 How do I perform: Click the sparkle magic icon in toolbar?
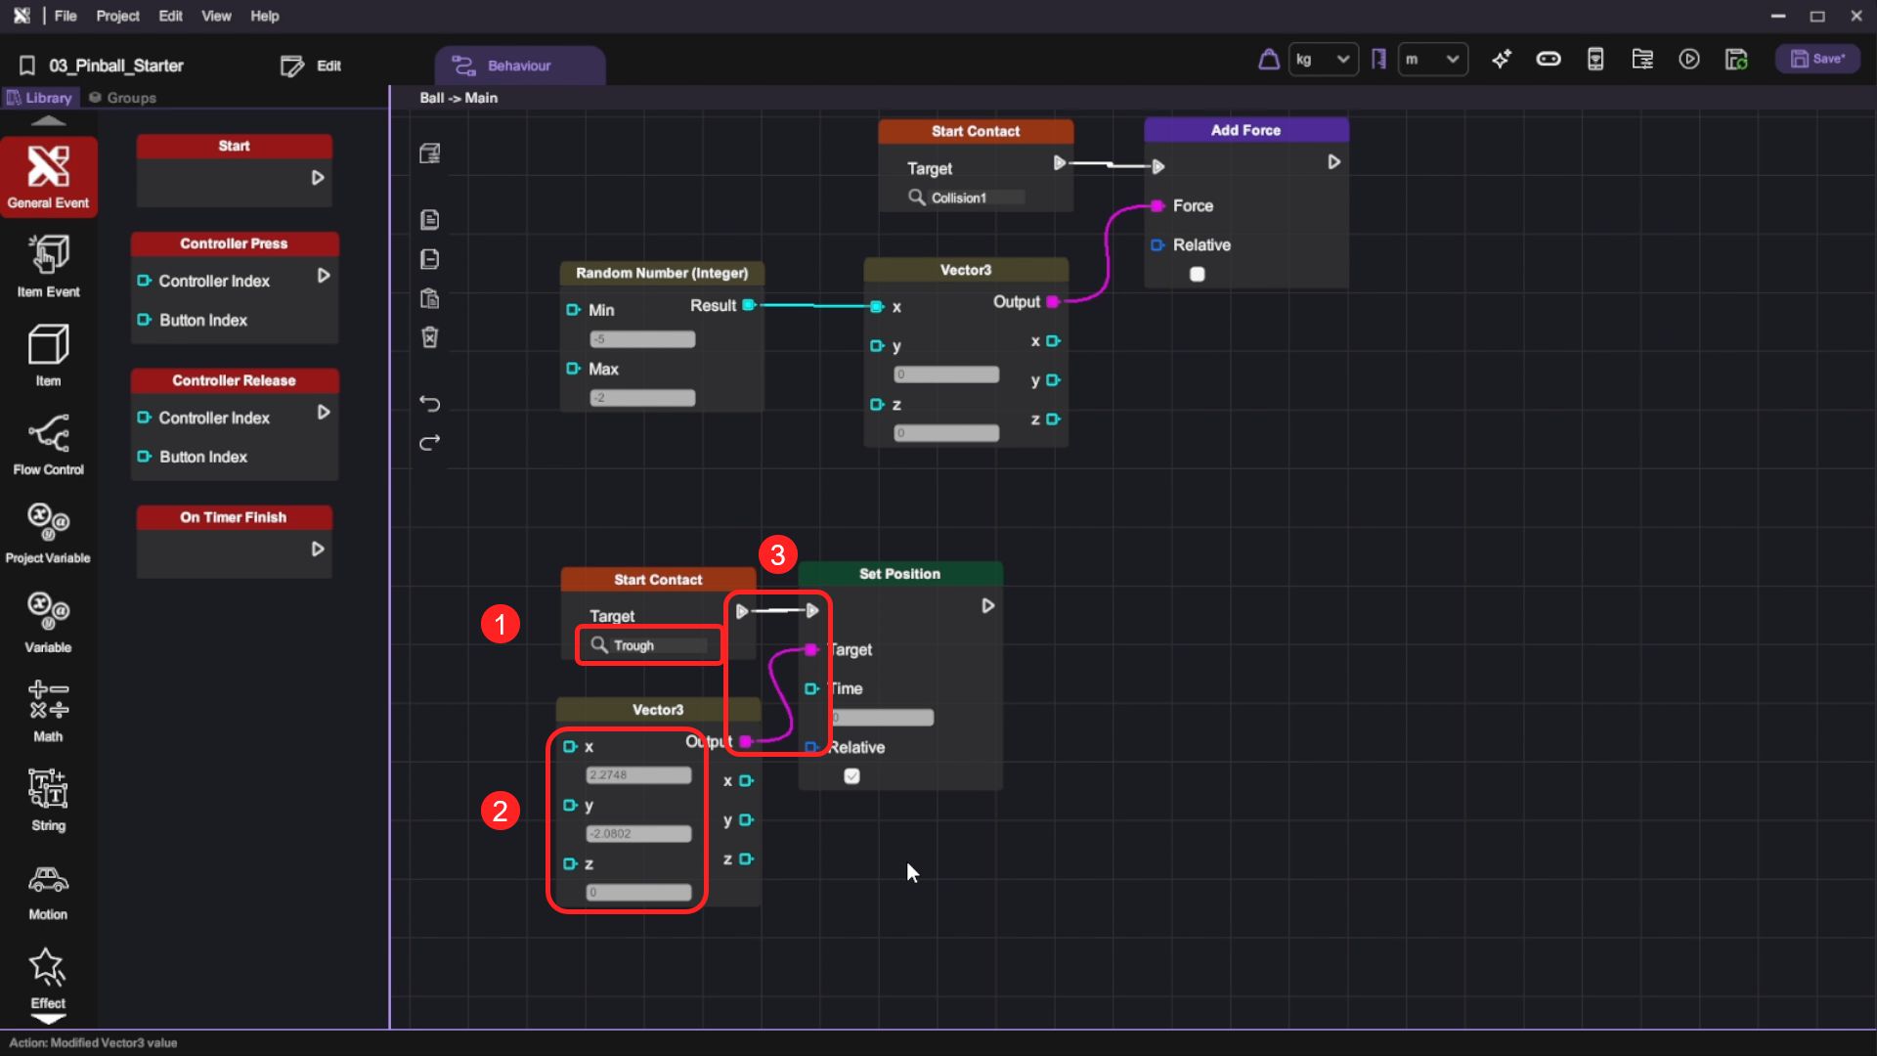tap(1502, 60)
